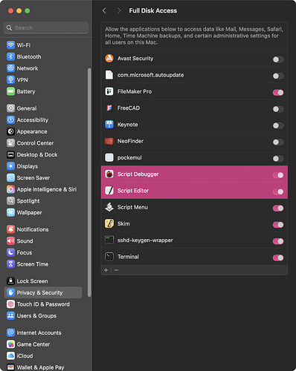Turn on Keynote disk access switch

point(278,125)
